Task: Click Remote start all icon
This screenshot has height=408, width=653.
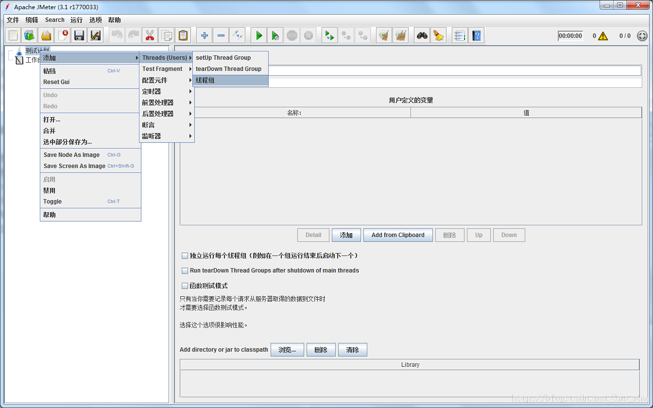Action: pyautogui.click(x=330, y=35)
